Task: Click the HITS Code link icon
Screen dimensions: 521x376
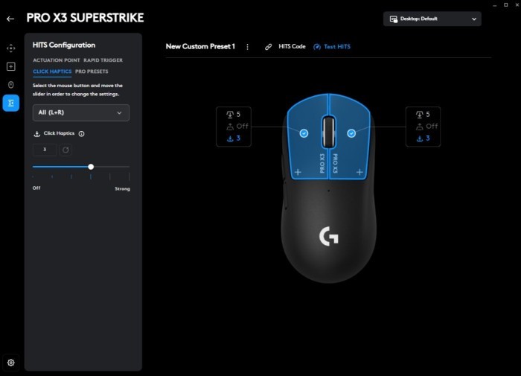Action: tap(268, 47)
